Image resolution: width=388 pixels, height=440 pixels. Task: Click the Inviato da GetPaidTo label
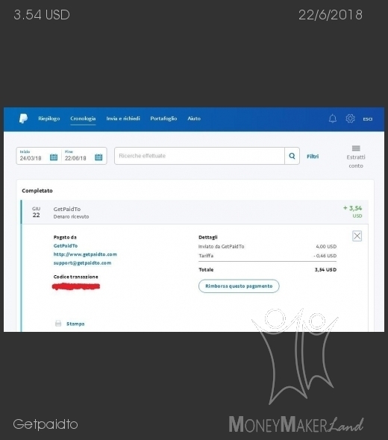tap(221, 246)
